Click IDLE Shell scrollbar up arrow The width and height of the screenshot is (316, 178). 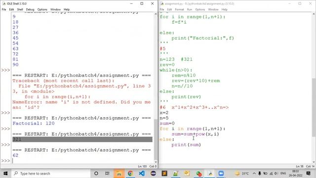tap(156, 14)
